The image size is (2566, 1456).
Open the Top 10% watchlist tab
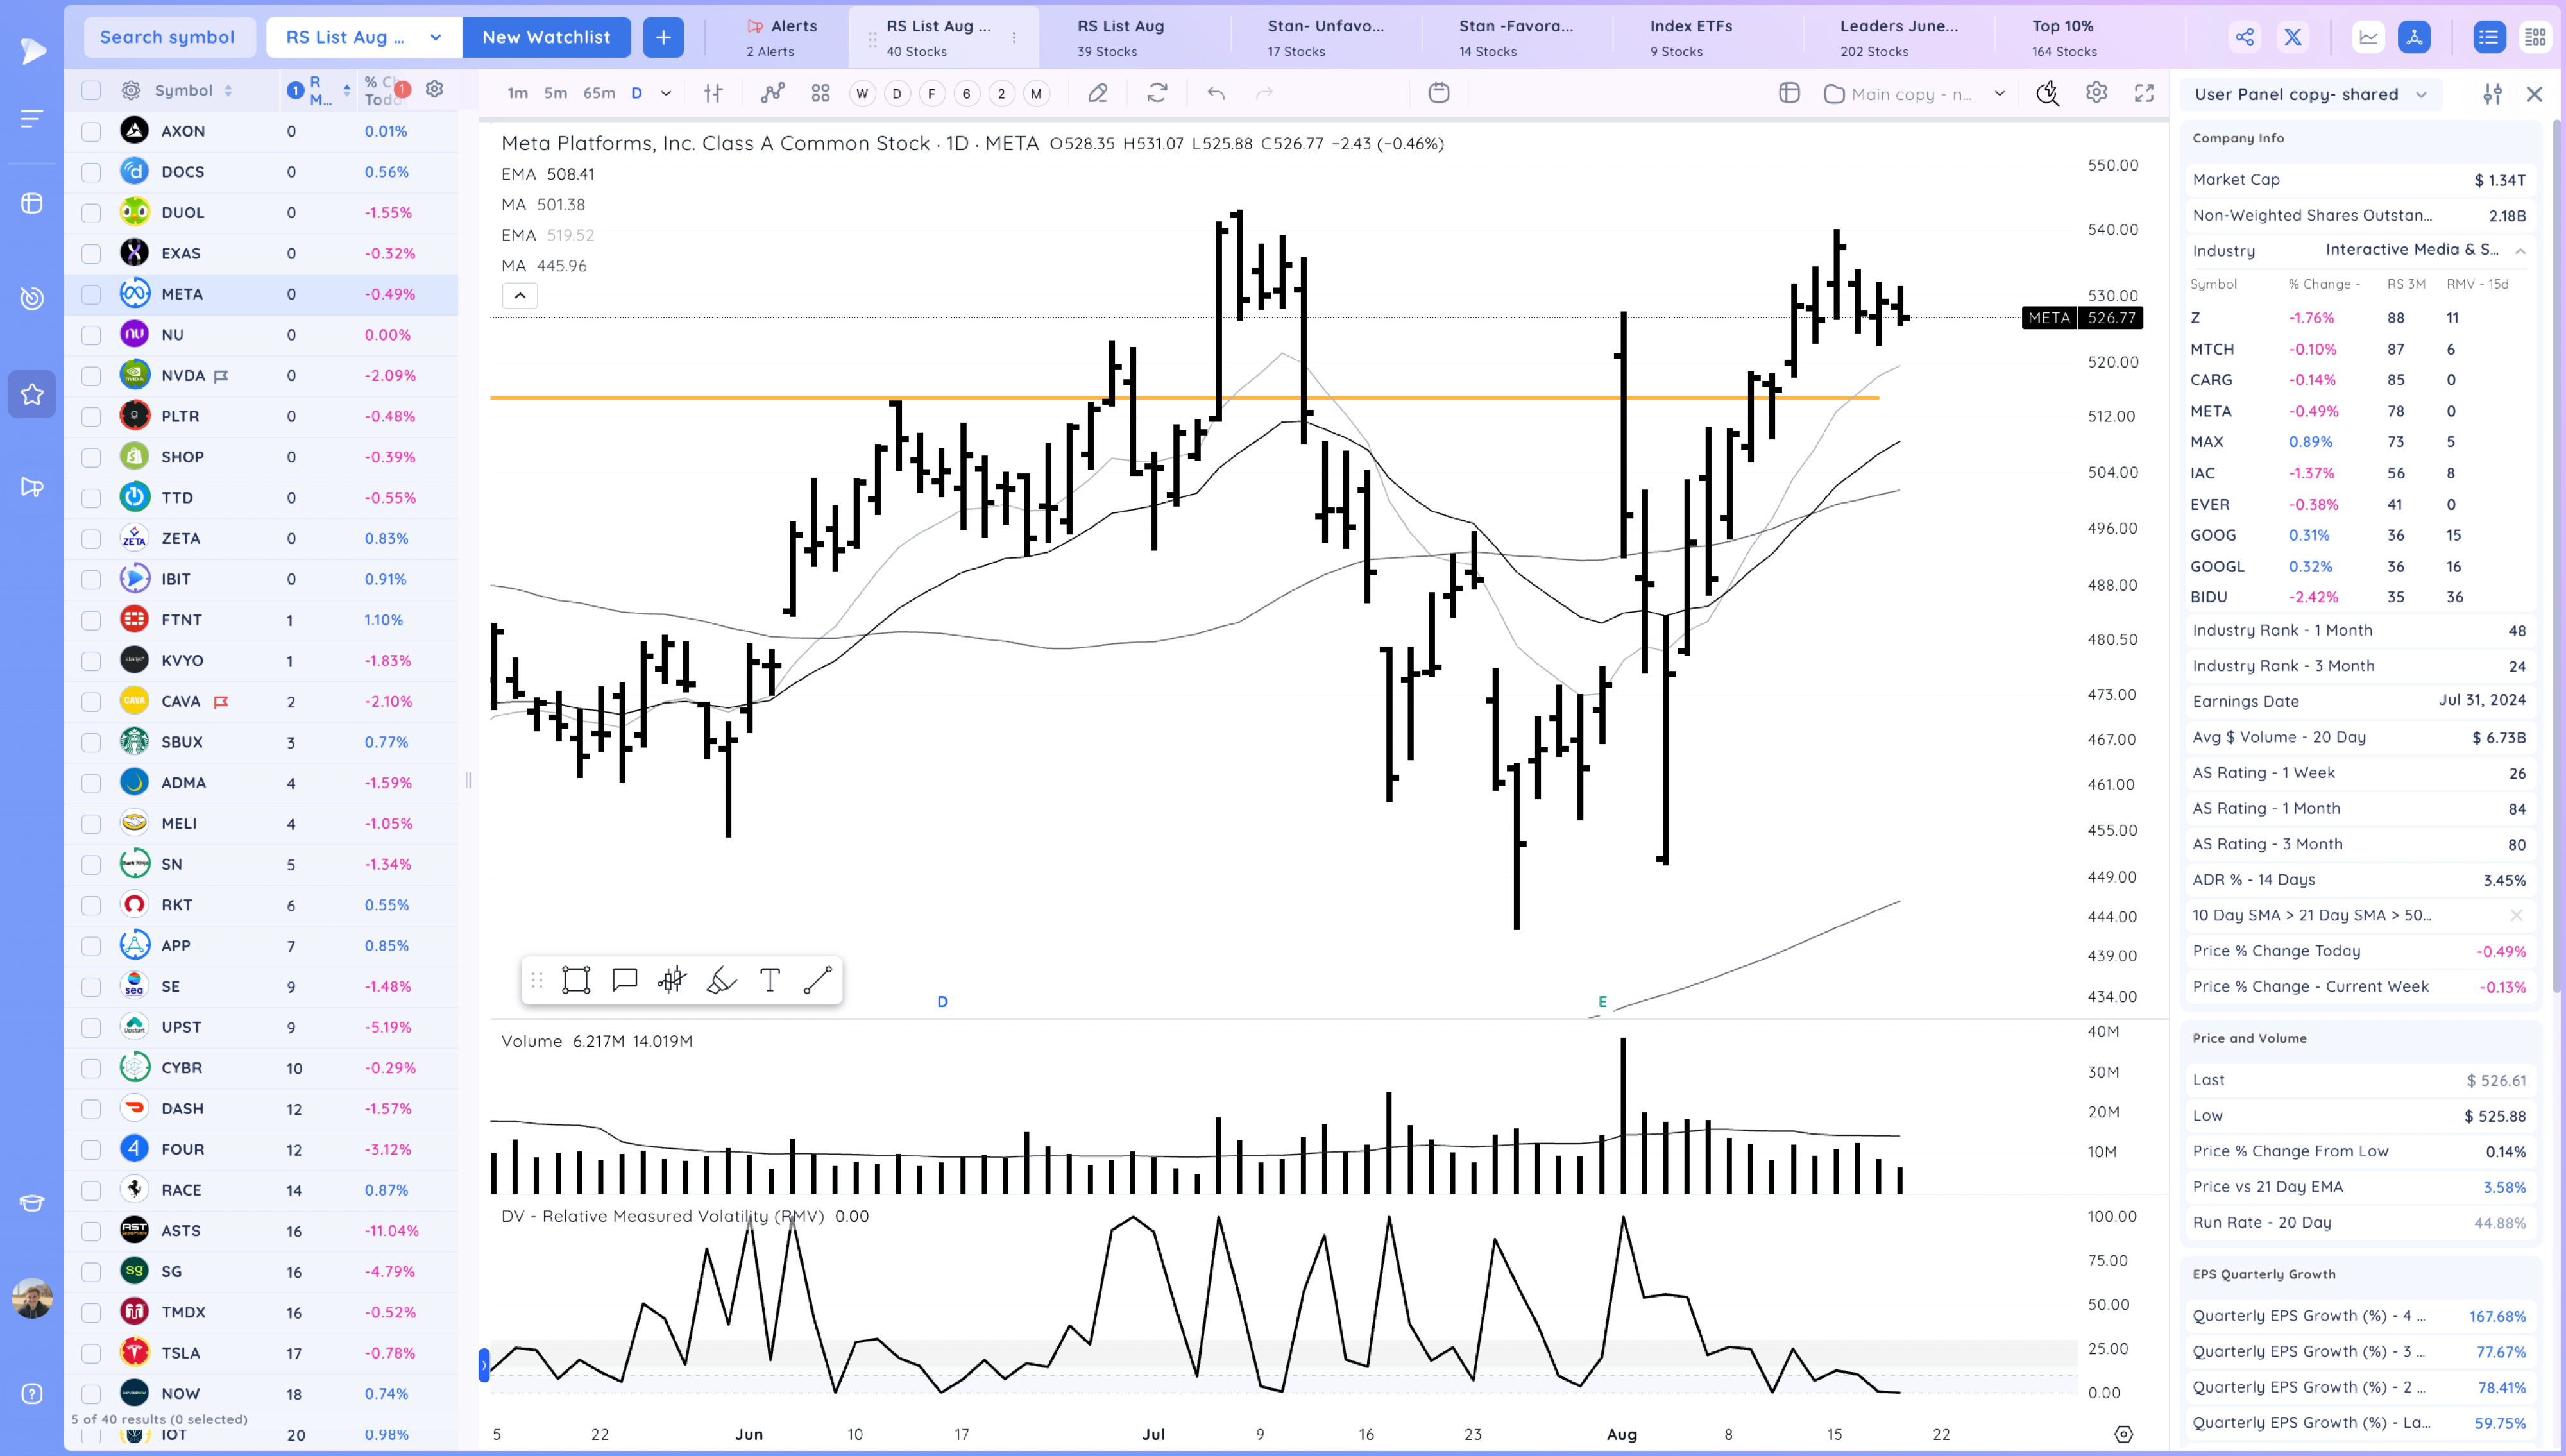[2063, 37]
